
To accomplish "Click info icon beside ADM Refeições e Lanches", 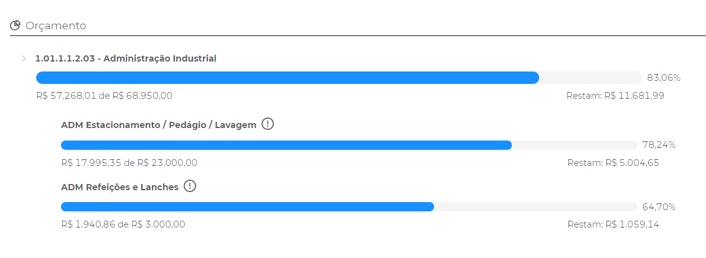I will coord(190,186).
